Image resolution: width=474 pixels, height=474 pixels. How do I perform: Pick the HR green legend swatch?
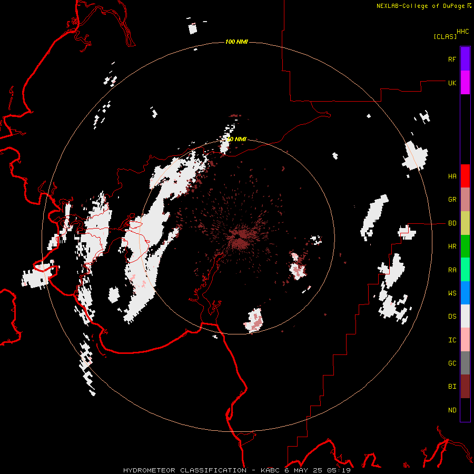[465, 246]
